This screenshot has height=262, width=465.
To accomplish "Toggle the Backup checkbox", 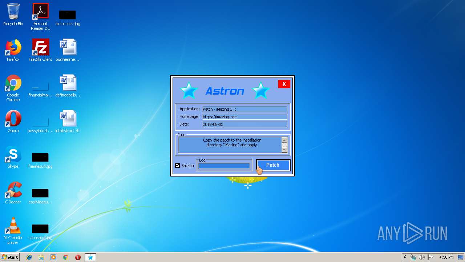I will 178,166.
